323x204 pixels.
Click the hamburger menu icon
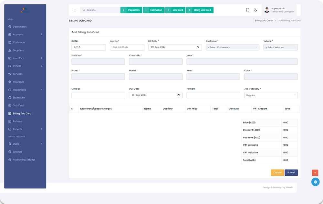click(75, 10)
